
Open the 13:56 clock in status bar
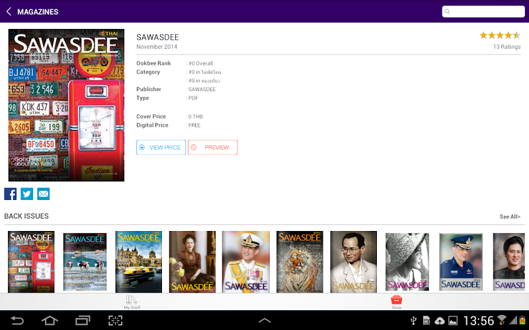tap(478, 321)
